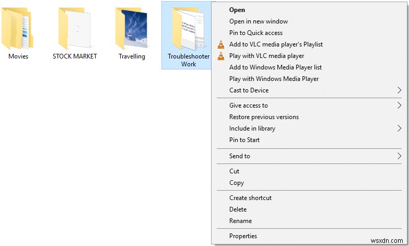Click VLC cone icon beside Play with VLC

(220, 56)
